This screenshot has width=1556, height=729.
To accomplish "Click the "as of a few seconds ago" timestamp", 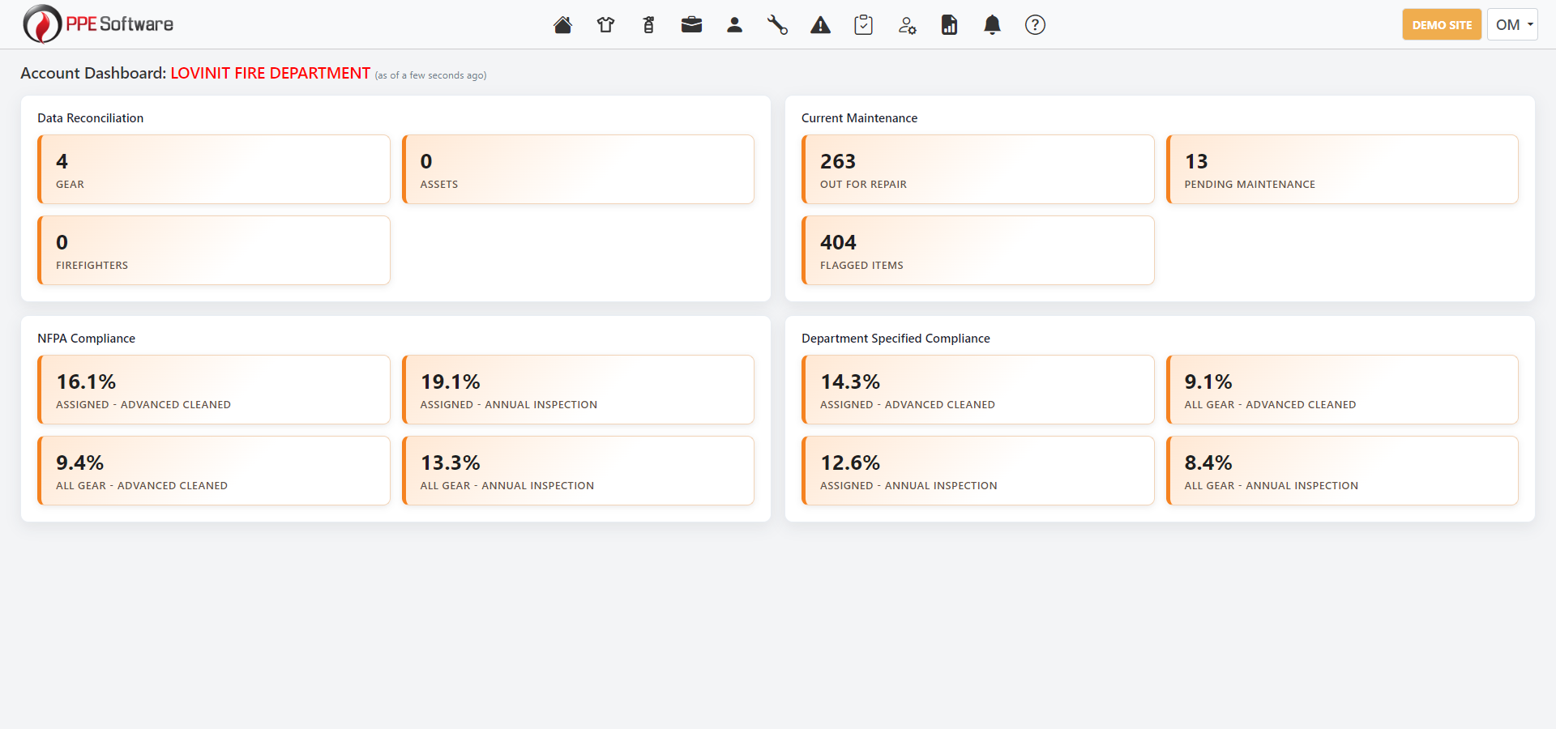I will tap(430, 75).
